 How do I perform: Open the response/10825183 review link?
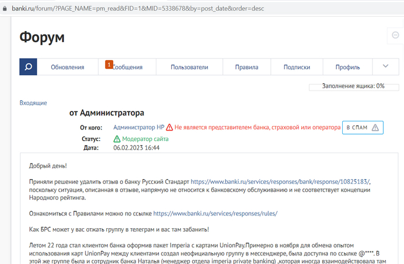280,182
